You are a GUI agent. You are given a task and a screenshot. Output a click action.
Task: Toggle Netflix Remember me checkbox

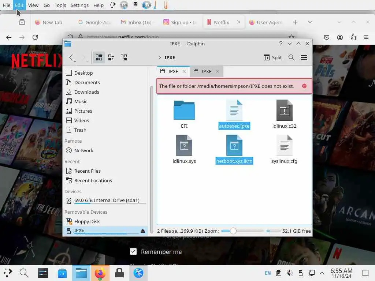pos(133,251)
